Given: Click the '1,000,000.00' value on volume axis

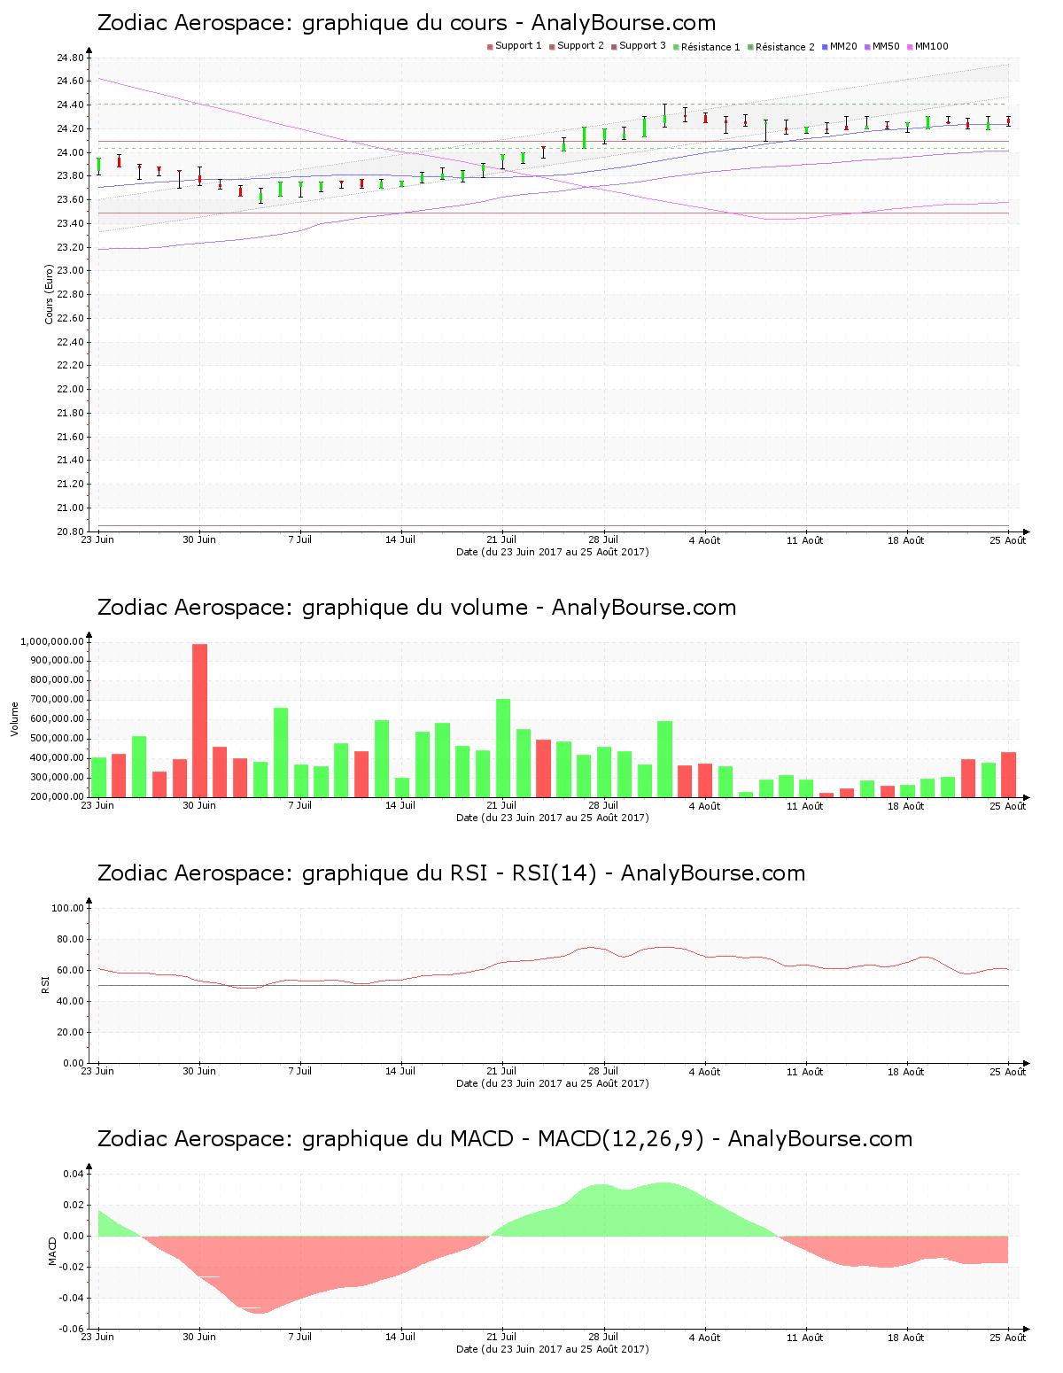Looking at the screenshot, I should (51, 641).
